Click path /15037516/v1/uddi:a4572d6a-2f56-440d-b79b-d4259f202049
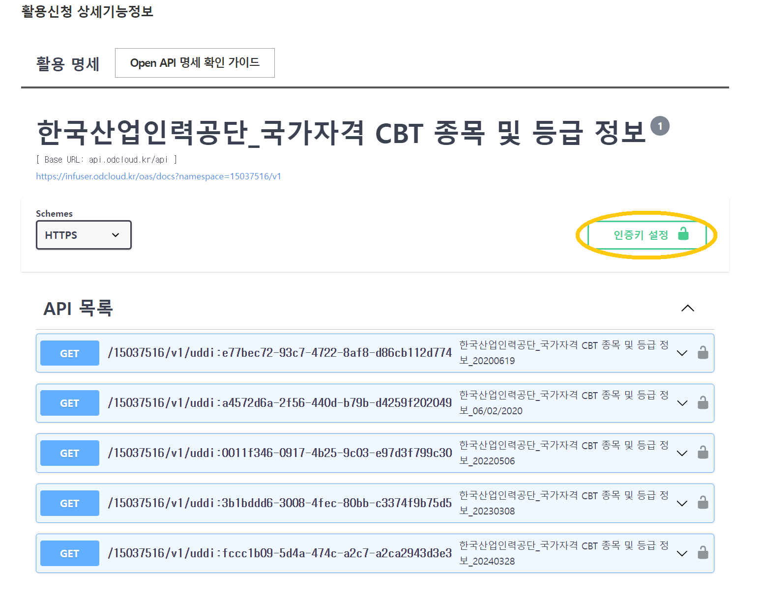The image size is (765, 599). (280, 403)
